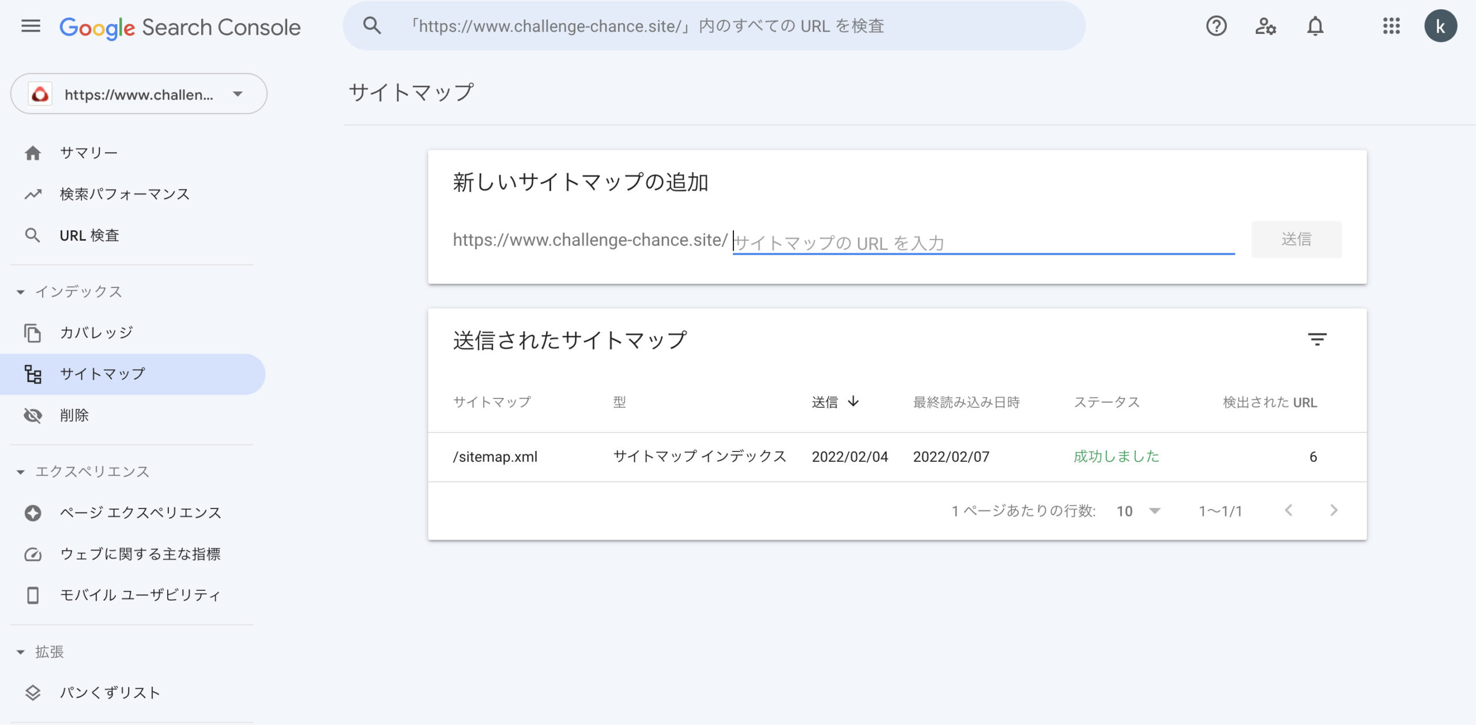Open the notifications bell

(x=1315, y=26)
